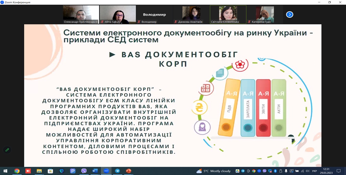Open the 5°C Mostly cloudy weather widget
The width and height of the screenshot is (346, 175).
(214, 171)
